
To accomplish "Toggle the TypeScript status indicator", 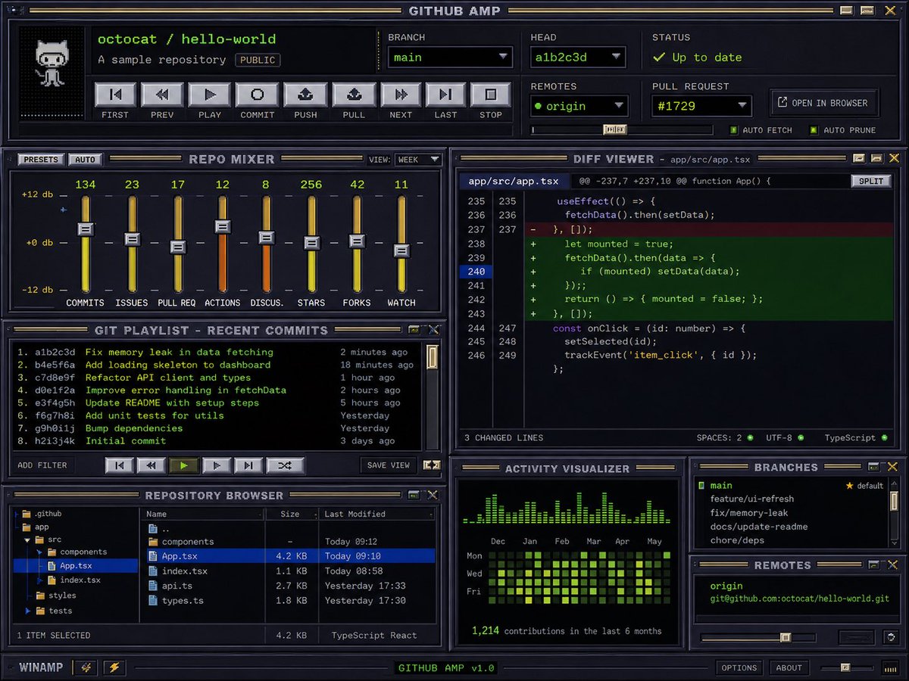I will tap(883, 437).
